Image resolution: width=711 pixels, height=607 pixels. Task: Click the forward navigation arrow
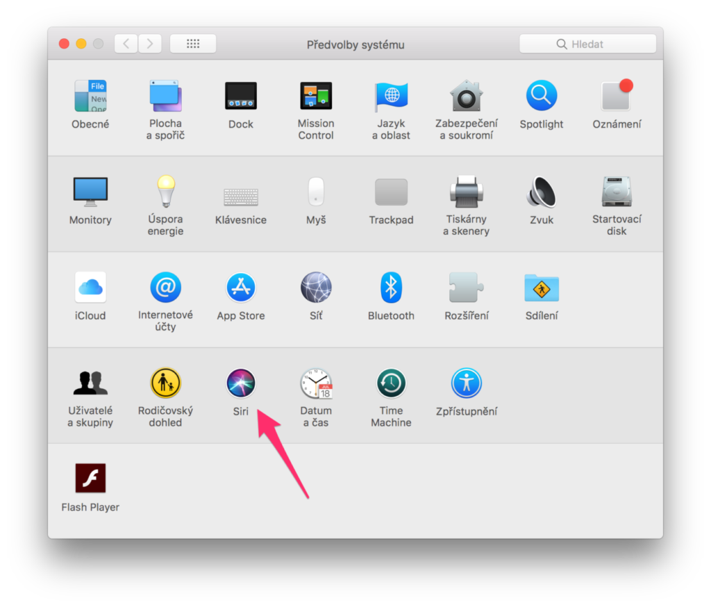pyautogui.click(x=150, y=44)
